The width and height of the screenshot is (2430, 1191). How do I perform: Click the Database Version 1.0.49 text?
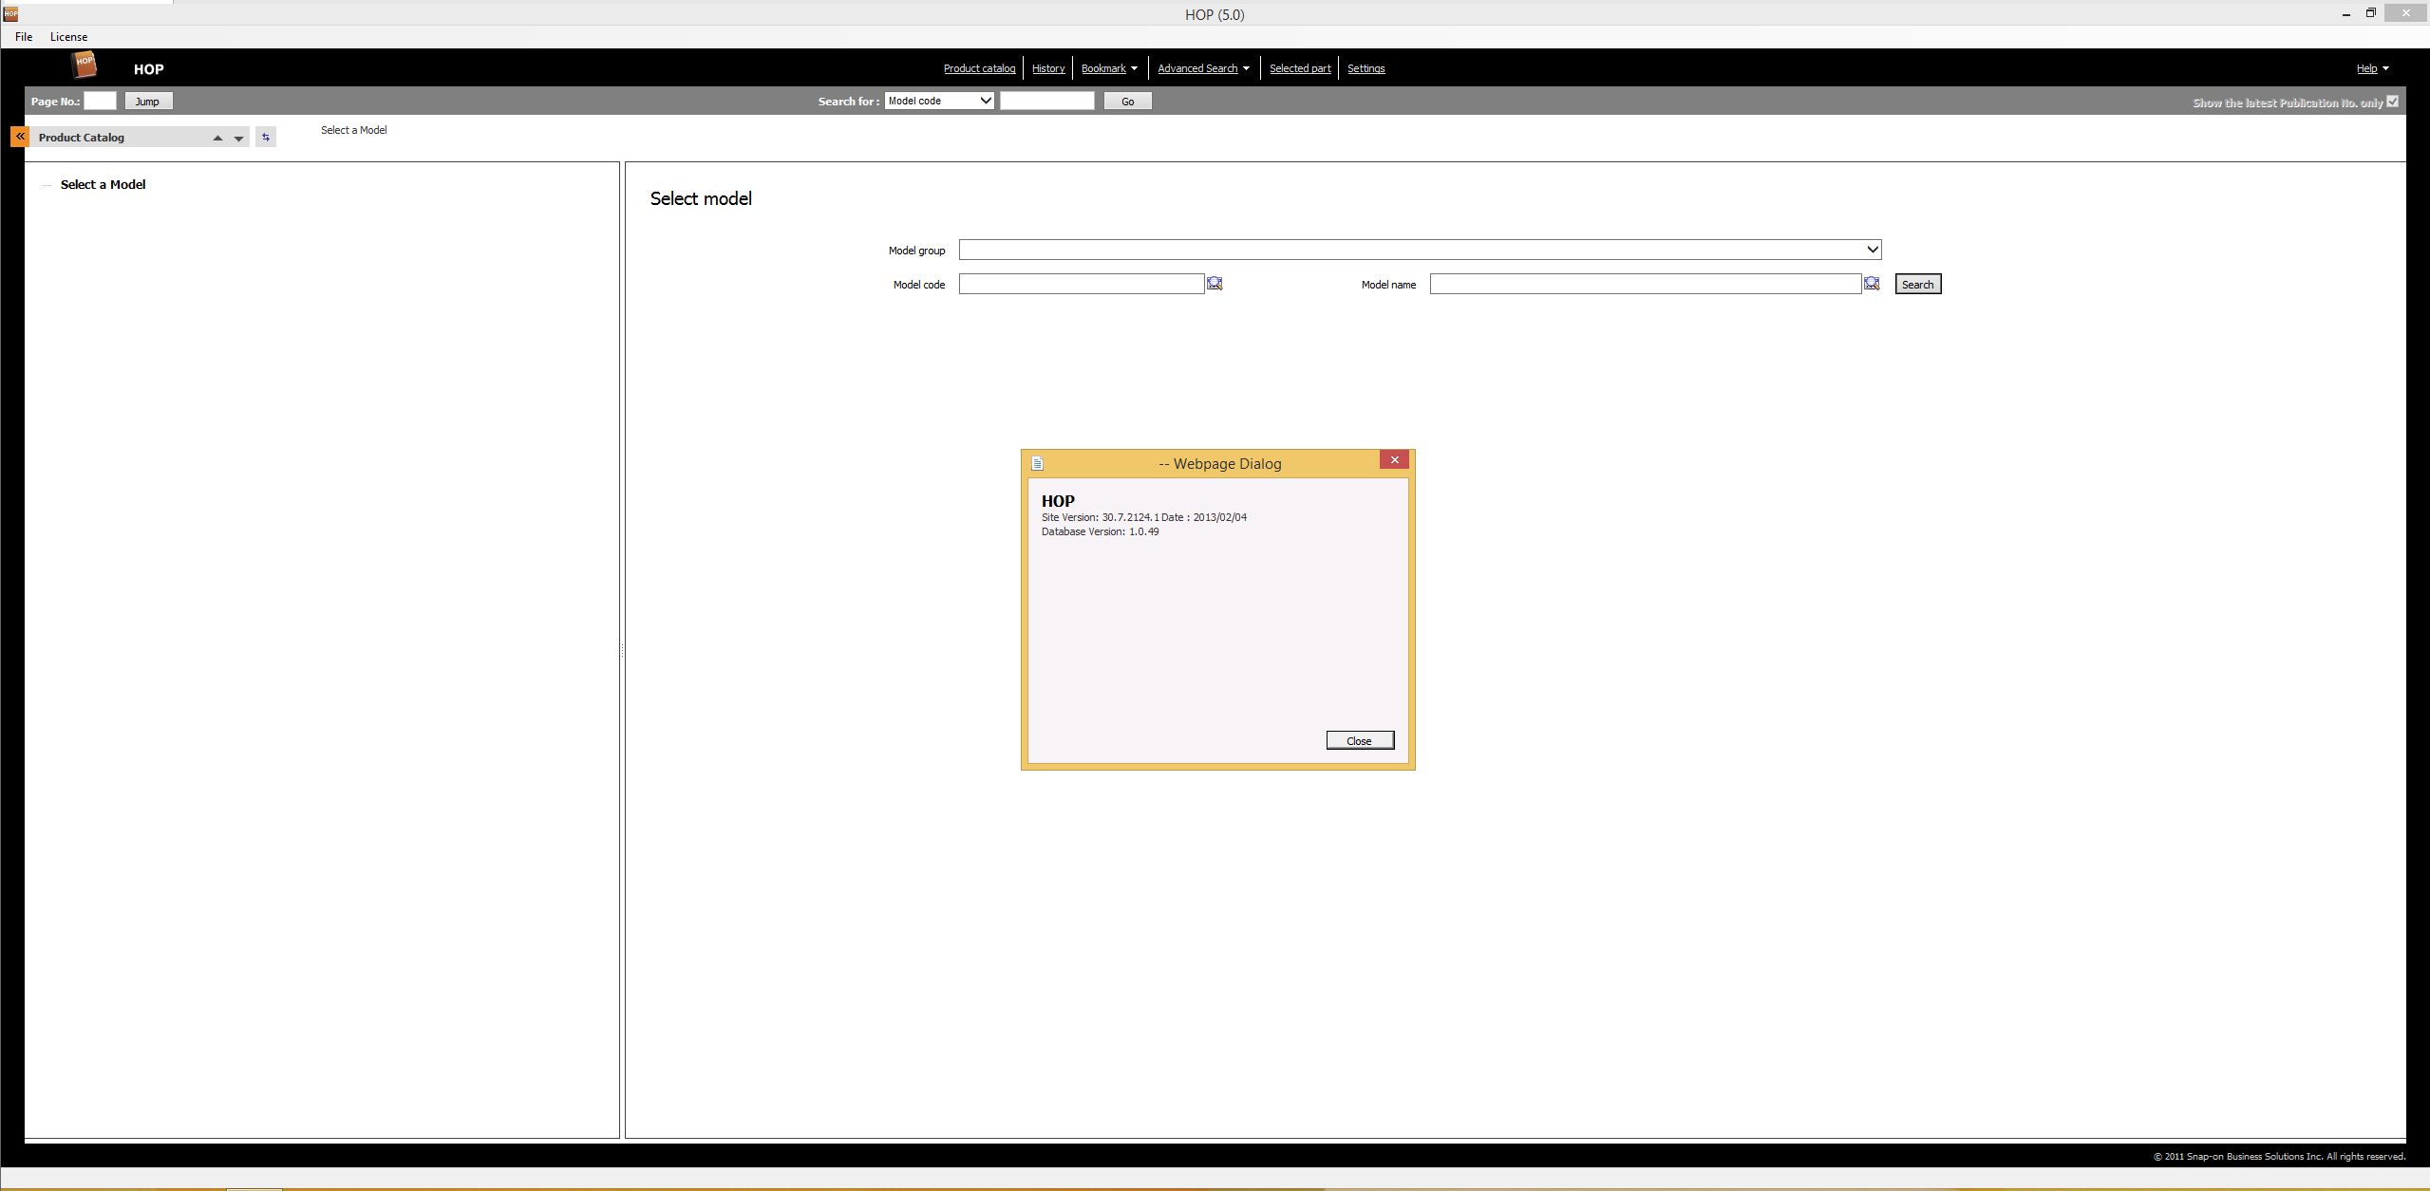coord(1101,531)
